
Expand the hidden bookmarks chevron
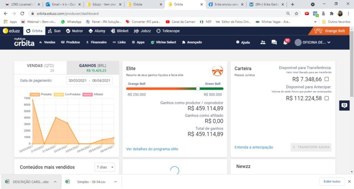tap(315, 22)
